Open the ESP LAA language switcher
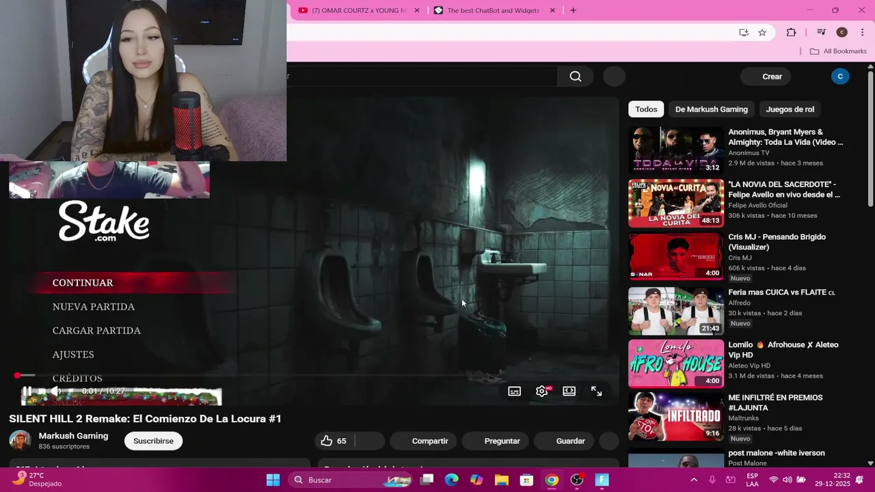 tap(752, 480)
